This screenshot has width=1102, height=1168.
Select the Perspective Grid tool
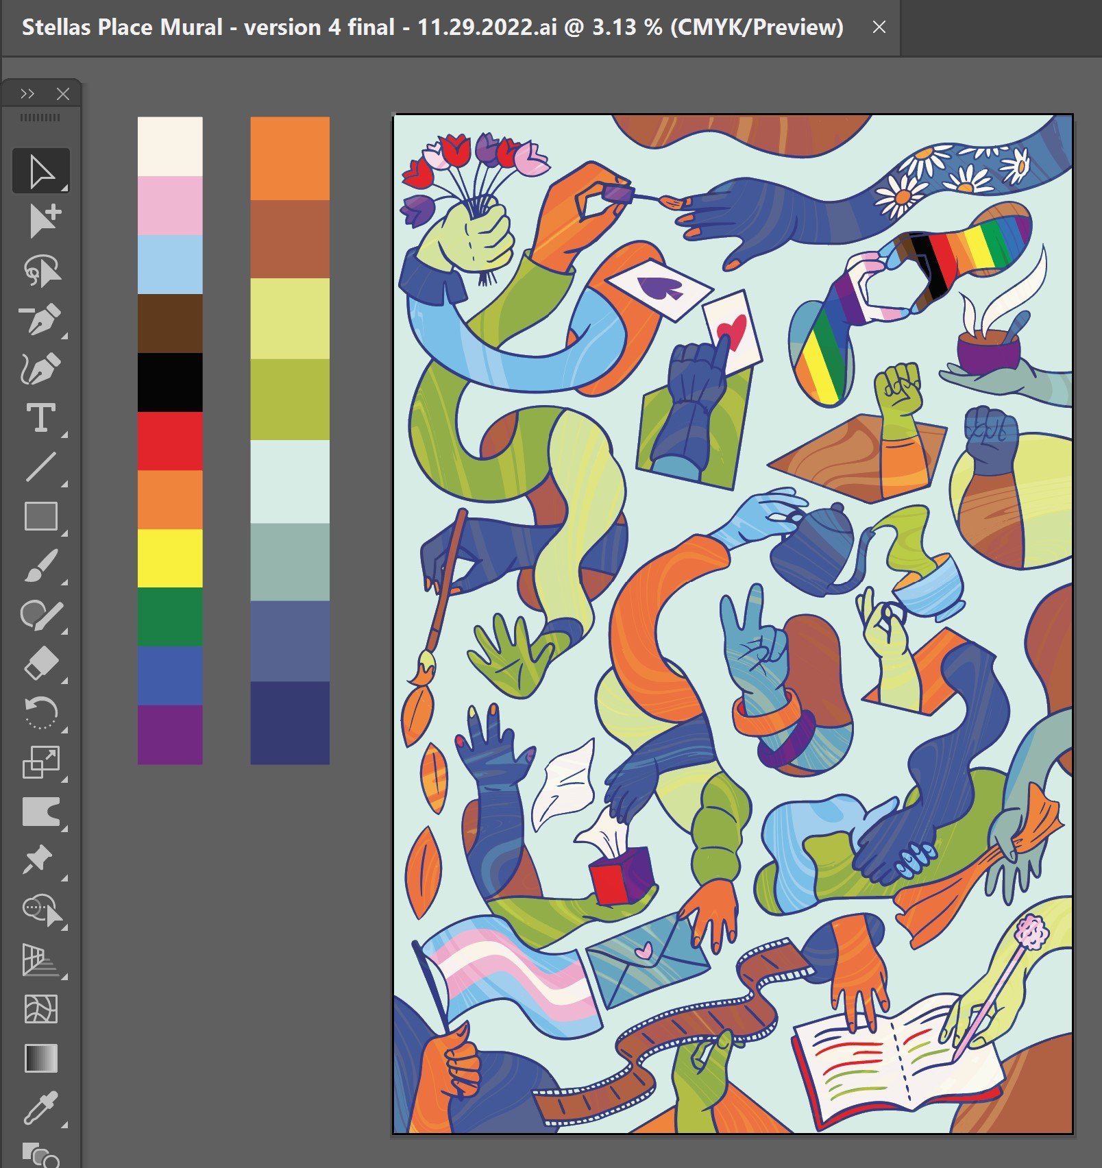click(x=41, y=959)
